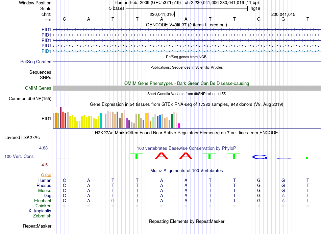Open Short Genetic Variants from dbSNP release 155 title
This screenshot has width=321, height=234.
[187, 94]
